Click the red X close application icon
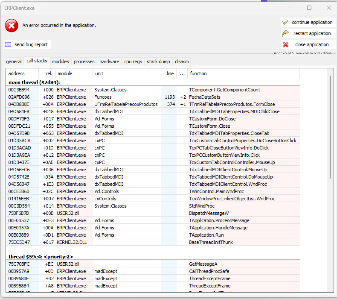The width and height of the screenshot is (337, 299). [285, 44]
